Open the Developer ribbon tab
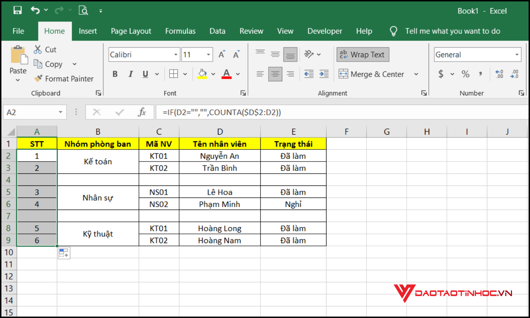The height and width of the screenshot is (318, 530). (324, 31)
